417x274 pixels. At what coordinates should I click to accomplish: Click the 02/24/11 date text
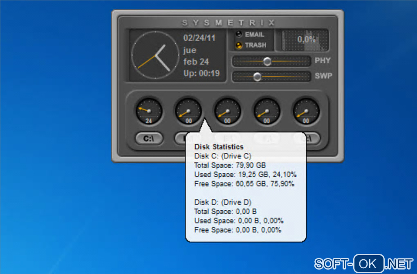(199, 38)
